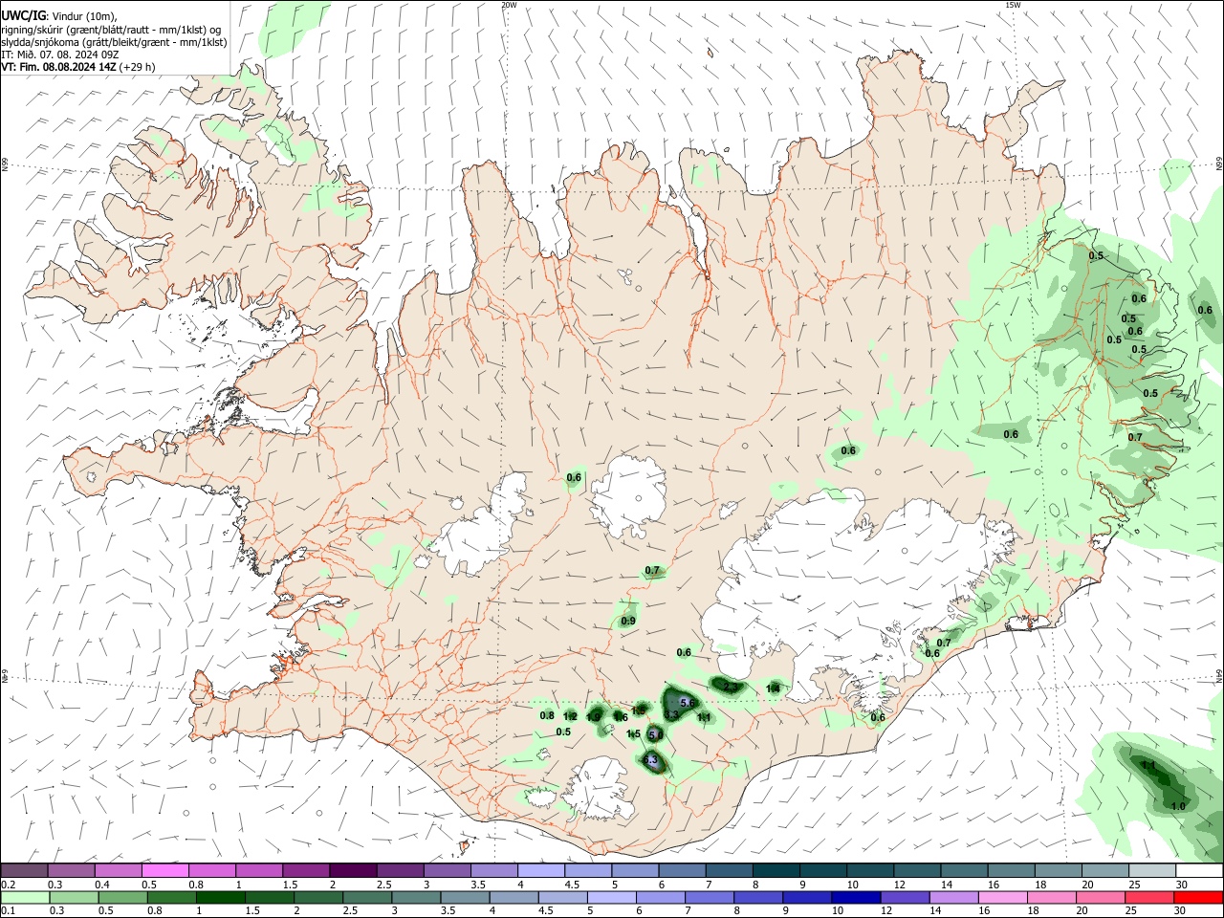
Task: Click the darkest green 1 swatch, lower legend
Action: coord(219,897)
